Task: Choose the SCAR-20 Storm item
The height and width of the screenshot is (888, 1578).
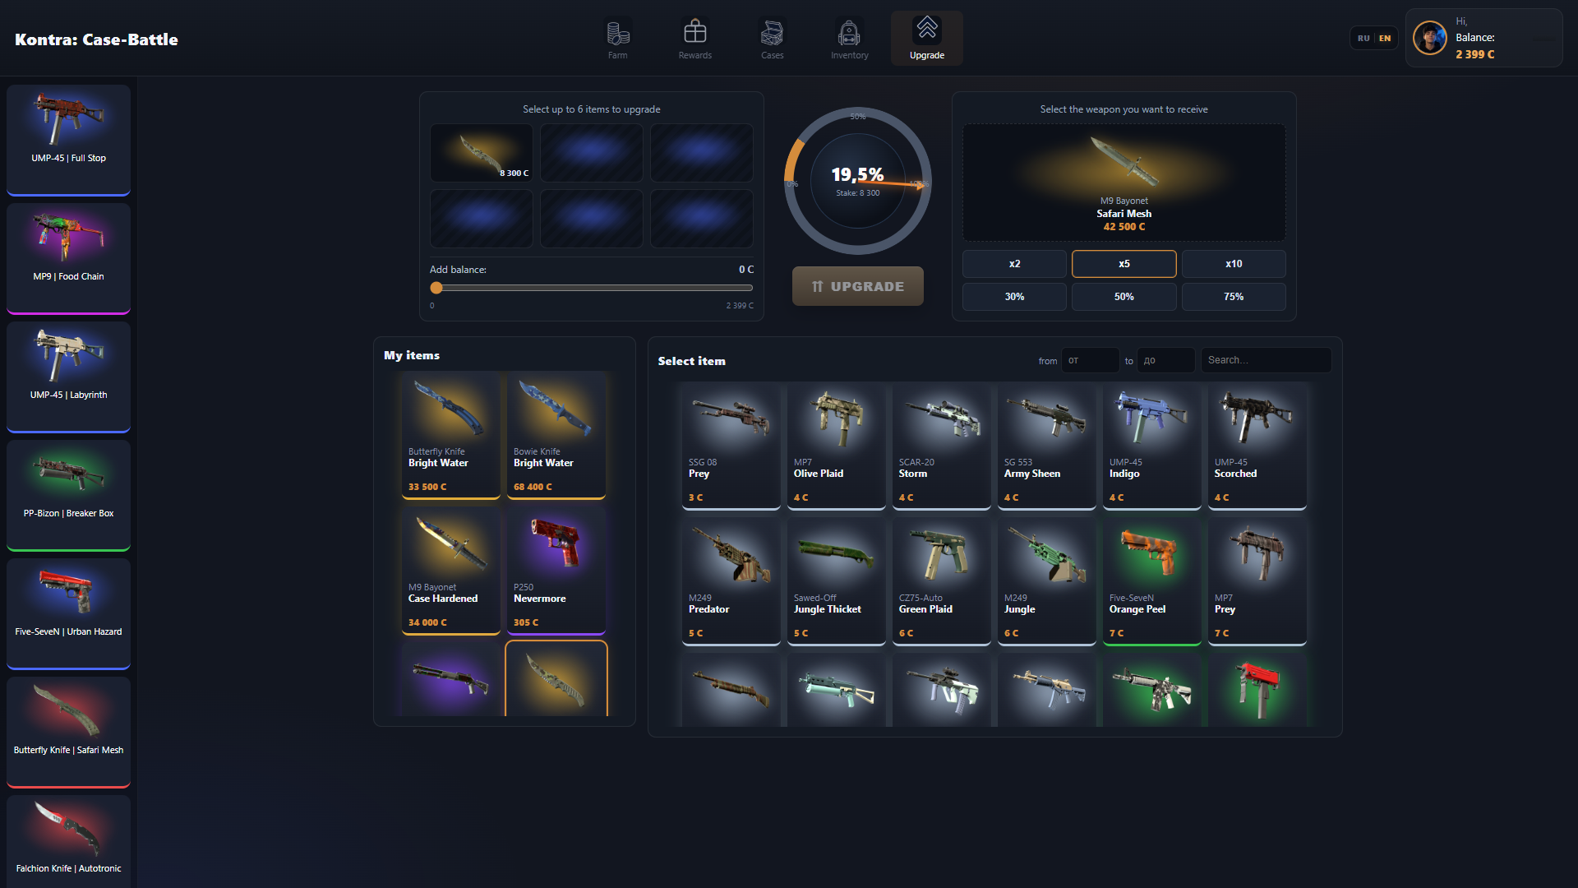Action: pyautogui.click(x=942, y=446)
